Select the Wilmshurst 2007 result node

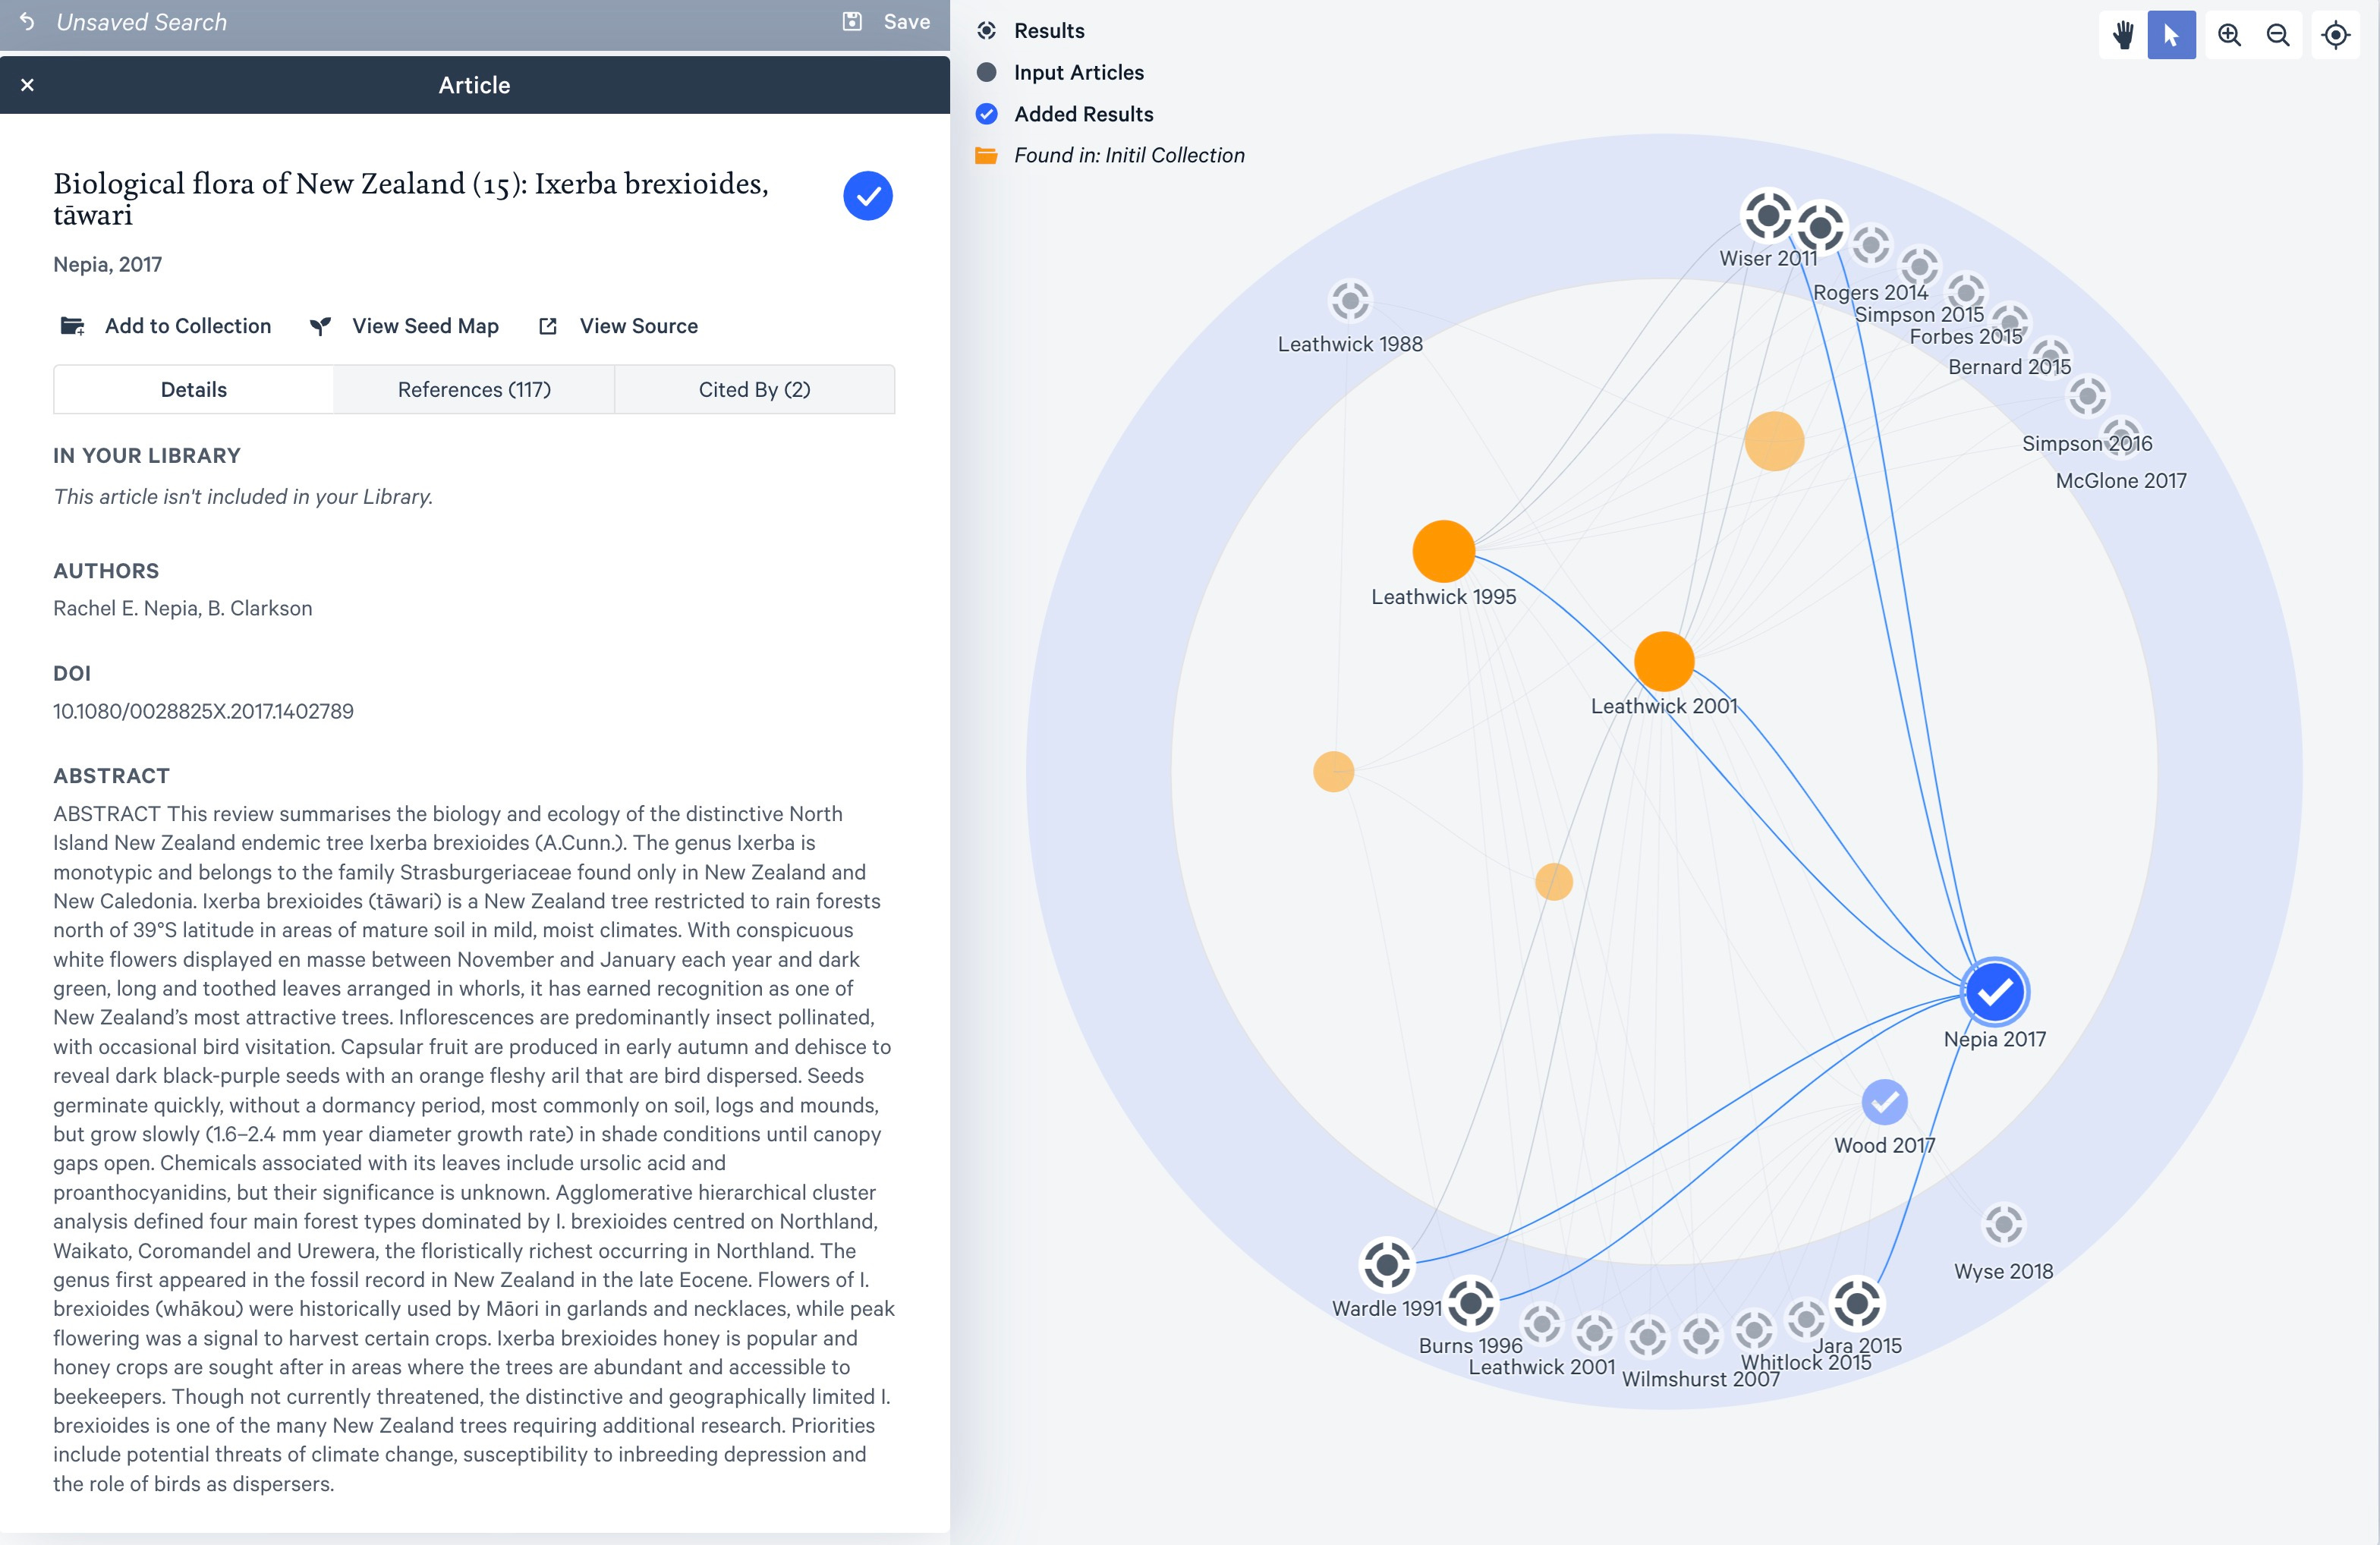(x=1700, y=1335)
